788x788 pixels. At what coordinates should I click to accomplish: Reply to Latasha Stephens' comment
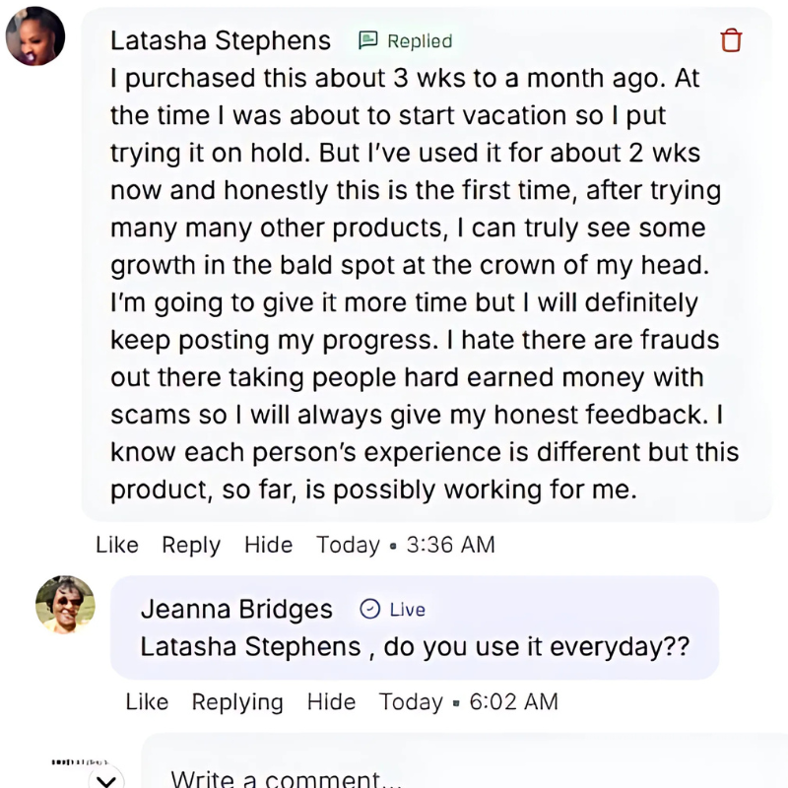click(x=191, y=545)
